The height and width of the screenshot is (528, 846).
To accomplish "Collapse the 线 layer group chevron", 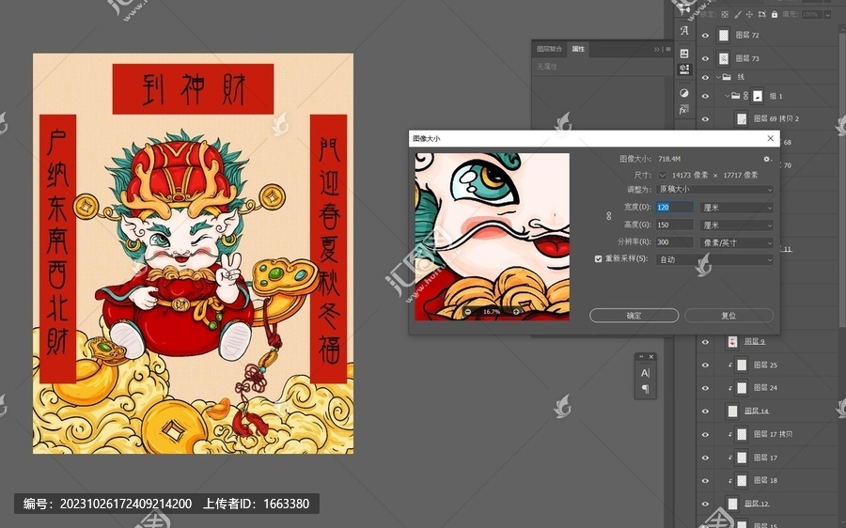I will point(718,77).
